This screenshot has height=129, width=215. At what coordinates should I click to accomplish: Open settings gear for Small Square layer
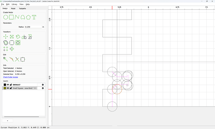(x=43, y=88)
